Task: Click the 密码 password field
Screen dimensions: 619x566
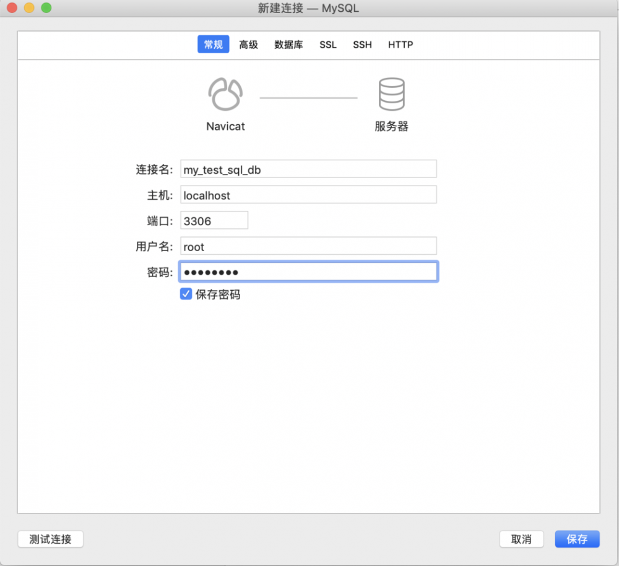Action: tap(308, 272)
